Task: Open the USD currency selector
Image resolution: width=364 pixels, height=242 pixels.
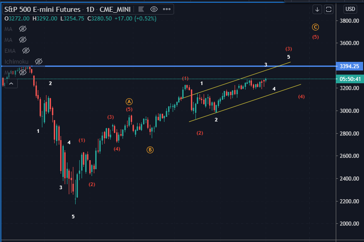Action: (350, 9)
